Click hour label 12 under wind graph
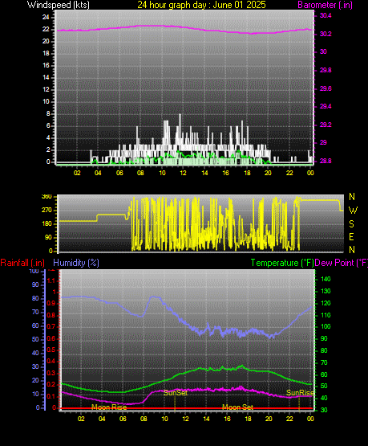 [x=184, y=173]
